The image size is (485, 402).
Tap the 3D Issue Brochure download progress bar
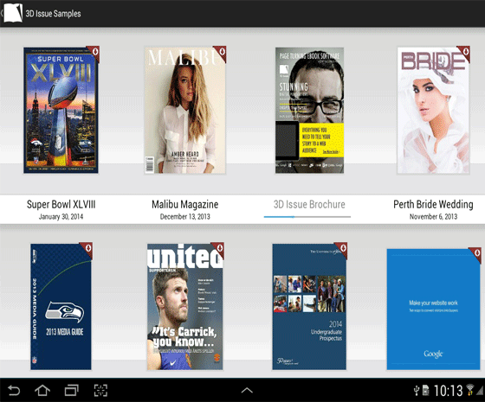click(307, 217)
